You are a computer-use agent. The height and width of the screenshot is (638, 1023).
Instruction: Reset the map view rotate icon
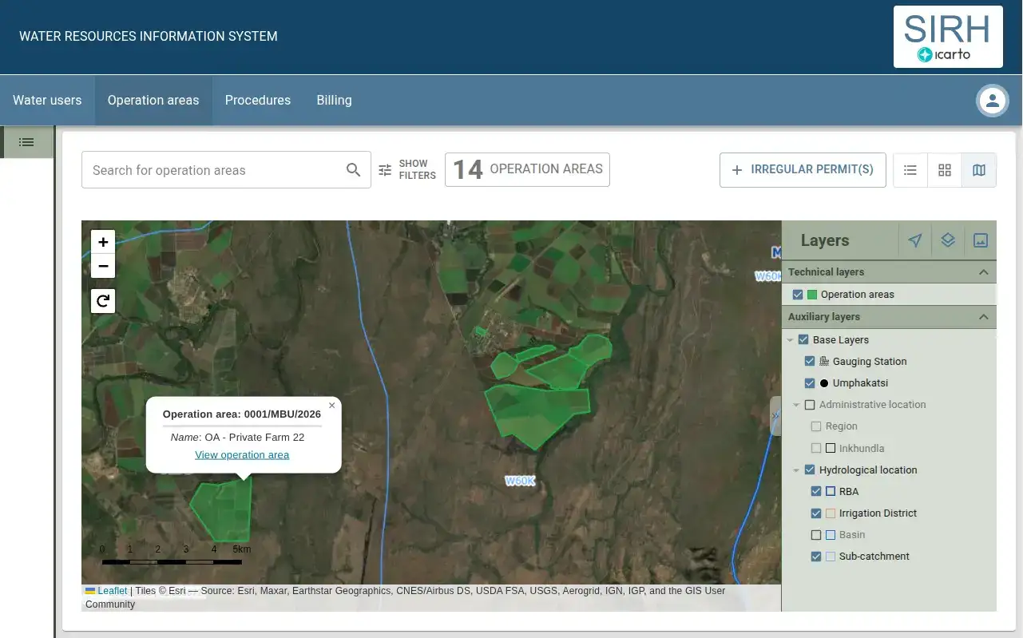[103, 301]
